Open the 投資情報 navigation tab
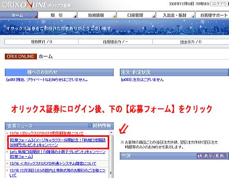Image resolution: width=229 pixels, height=178 pixels. [x=97, y=15]
